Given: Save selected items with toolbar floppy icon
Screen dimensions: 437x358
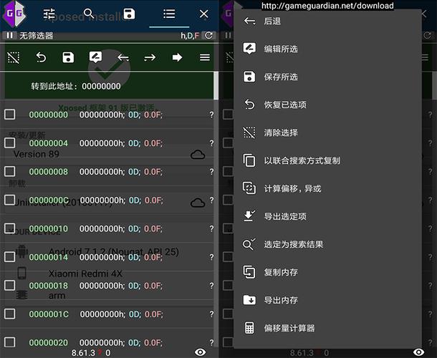Looking at the screenshot, I should tap(68, 58).
